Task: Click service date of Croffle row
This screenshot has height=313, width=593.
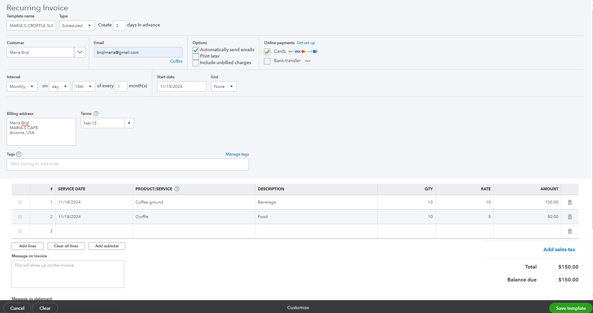Action: (94, 217)
